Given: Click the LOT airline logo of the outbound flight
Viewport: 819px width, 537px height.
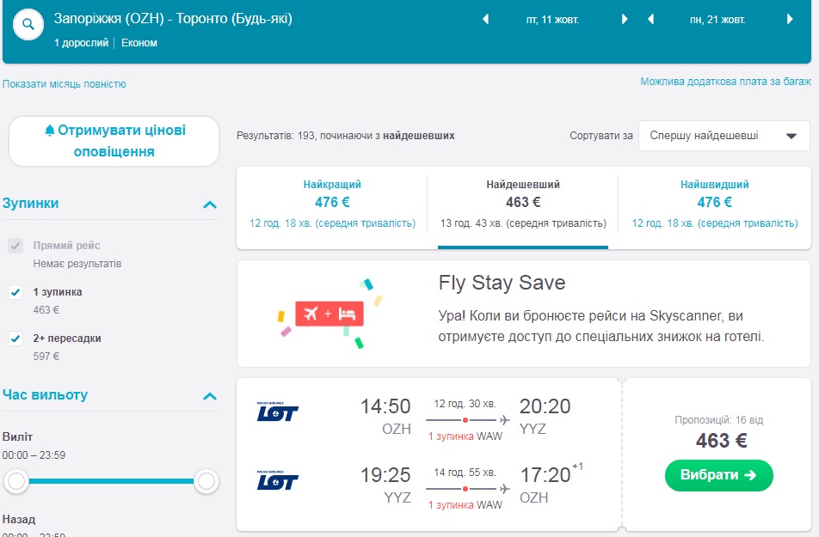Looking at the screenshot, I should [277, 412].
